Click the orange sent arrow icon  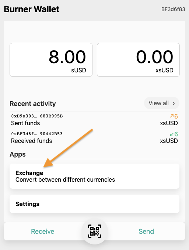point(172,116)
